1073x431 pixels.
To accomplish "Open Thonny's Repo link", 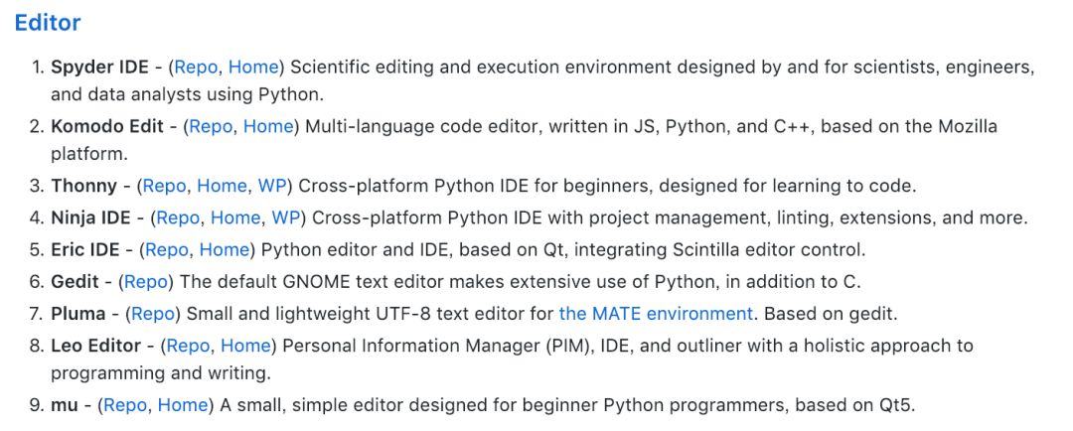I will pyautogui.click(x=164, y=186).
